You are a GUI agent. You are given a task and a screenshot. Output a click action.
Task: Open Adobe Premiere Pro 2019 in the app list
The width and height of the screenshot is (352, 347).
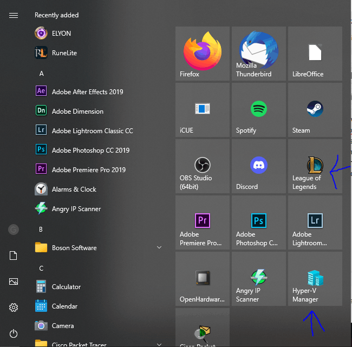(99, 169)
